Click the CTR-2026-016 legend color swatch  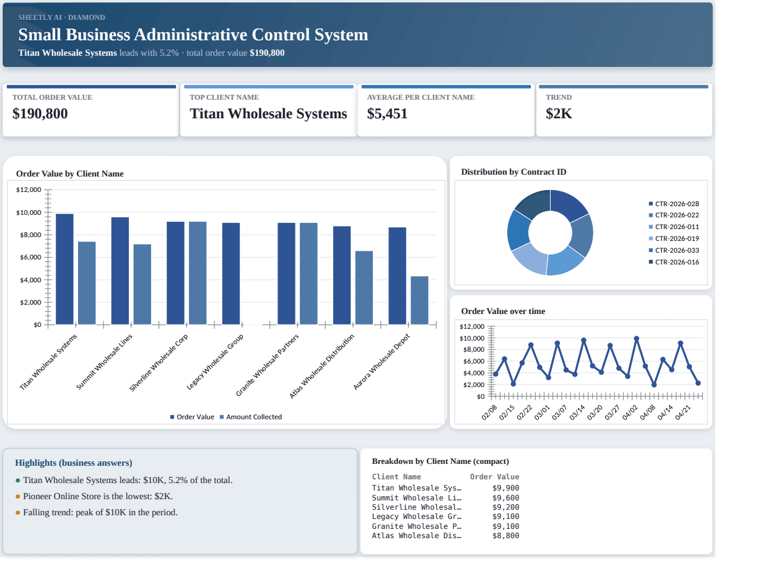pos(650,262)
